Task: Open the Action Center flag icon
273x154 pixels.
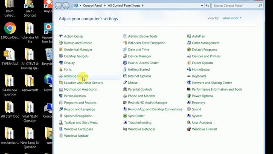Action: (x=61, y=36)
